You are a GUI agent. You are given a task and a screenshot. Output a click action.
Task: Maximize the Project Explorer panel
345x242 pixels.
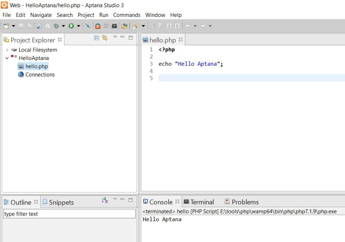tap(131, 38)
